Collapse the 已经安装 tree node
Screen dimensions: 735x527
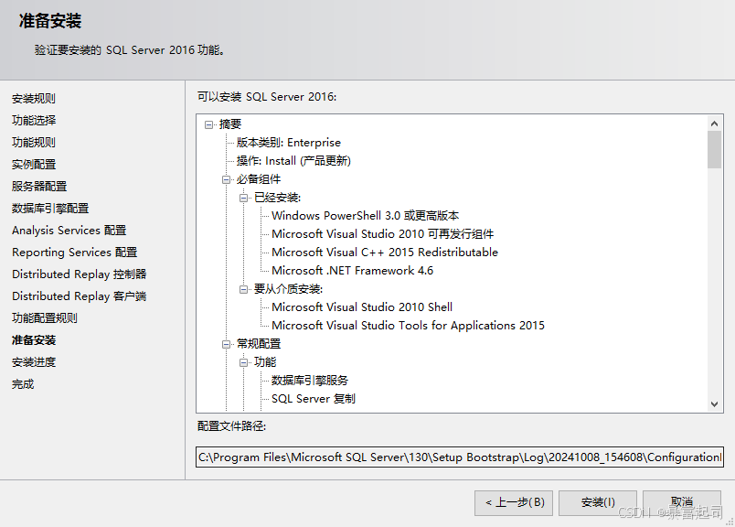[244, 198]
